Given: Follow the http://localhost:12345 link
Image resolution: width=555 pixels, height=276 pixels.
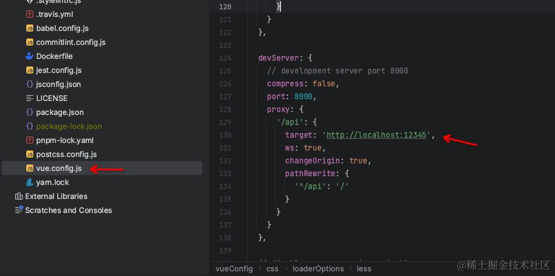Looking at the screenshot, I should tap(376, 135).
